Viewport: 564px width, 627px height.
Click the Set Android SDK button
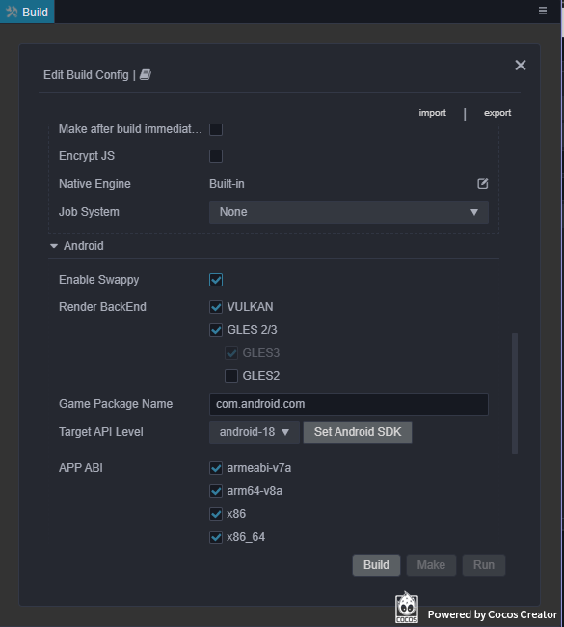(x=358, y=432)
